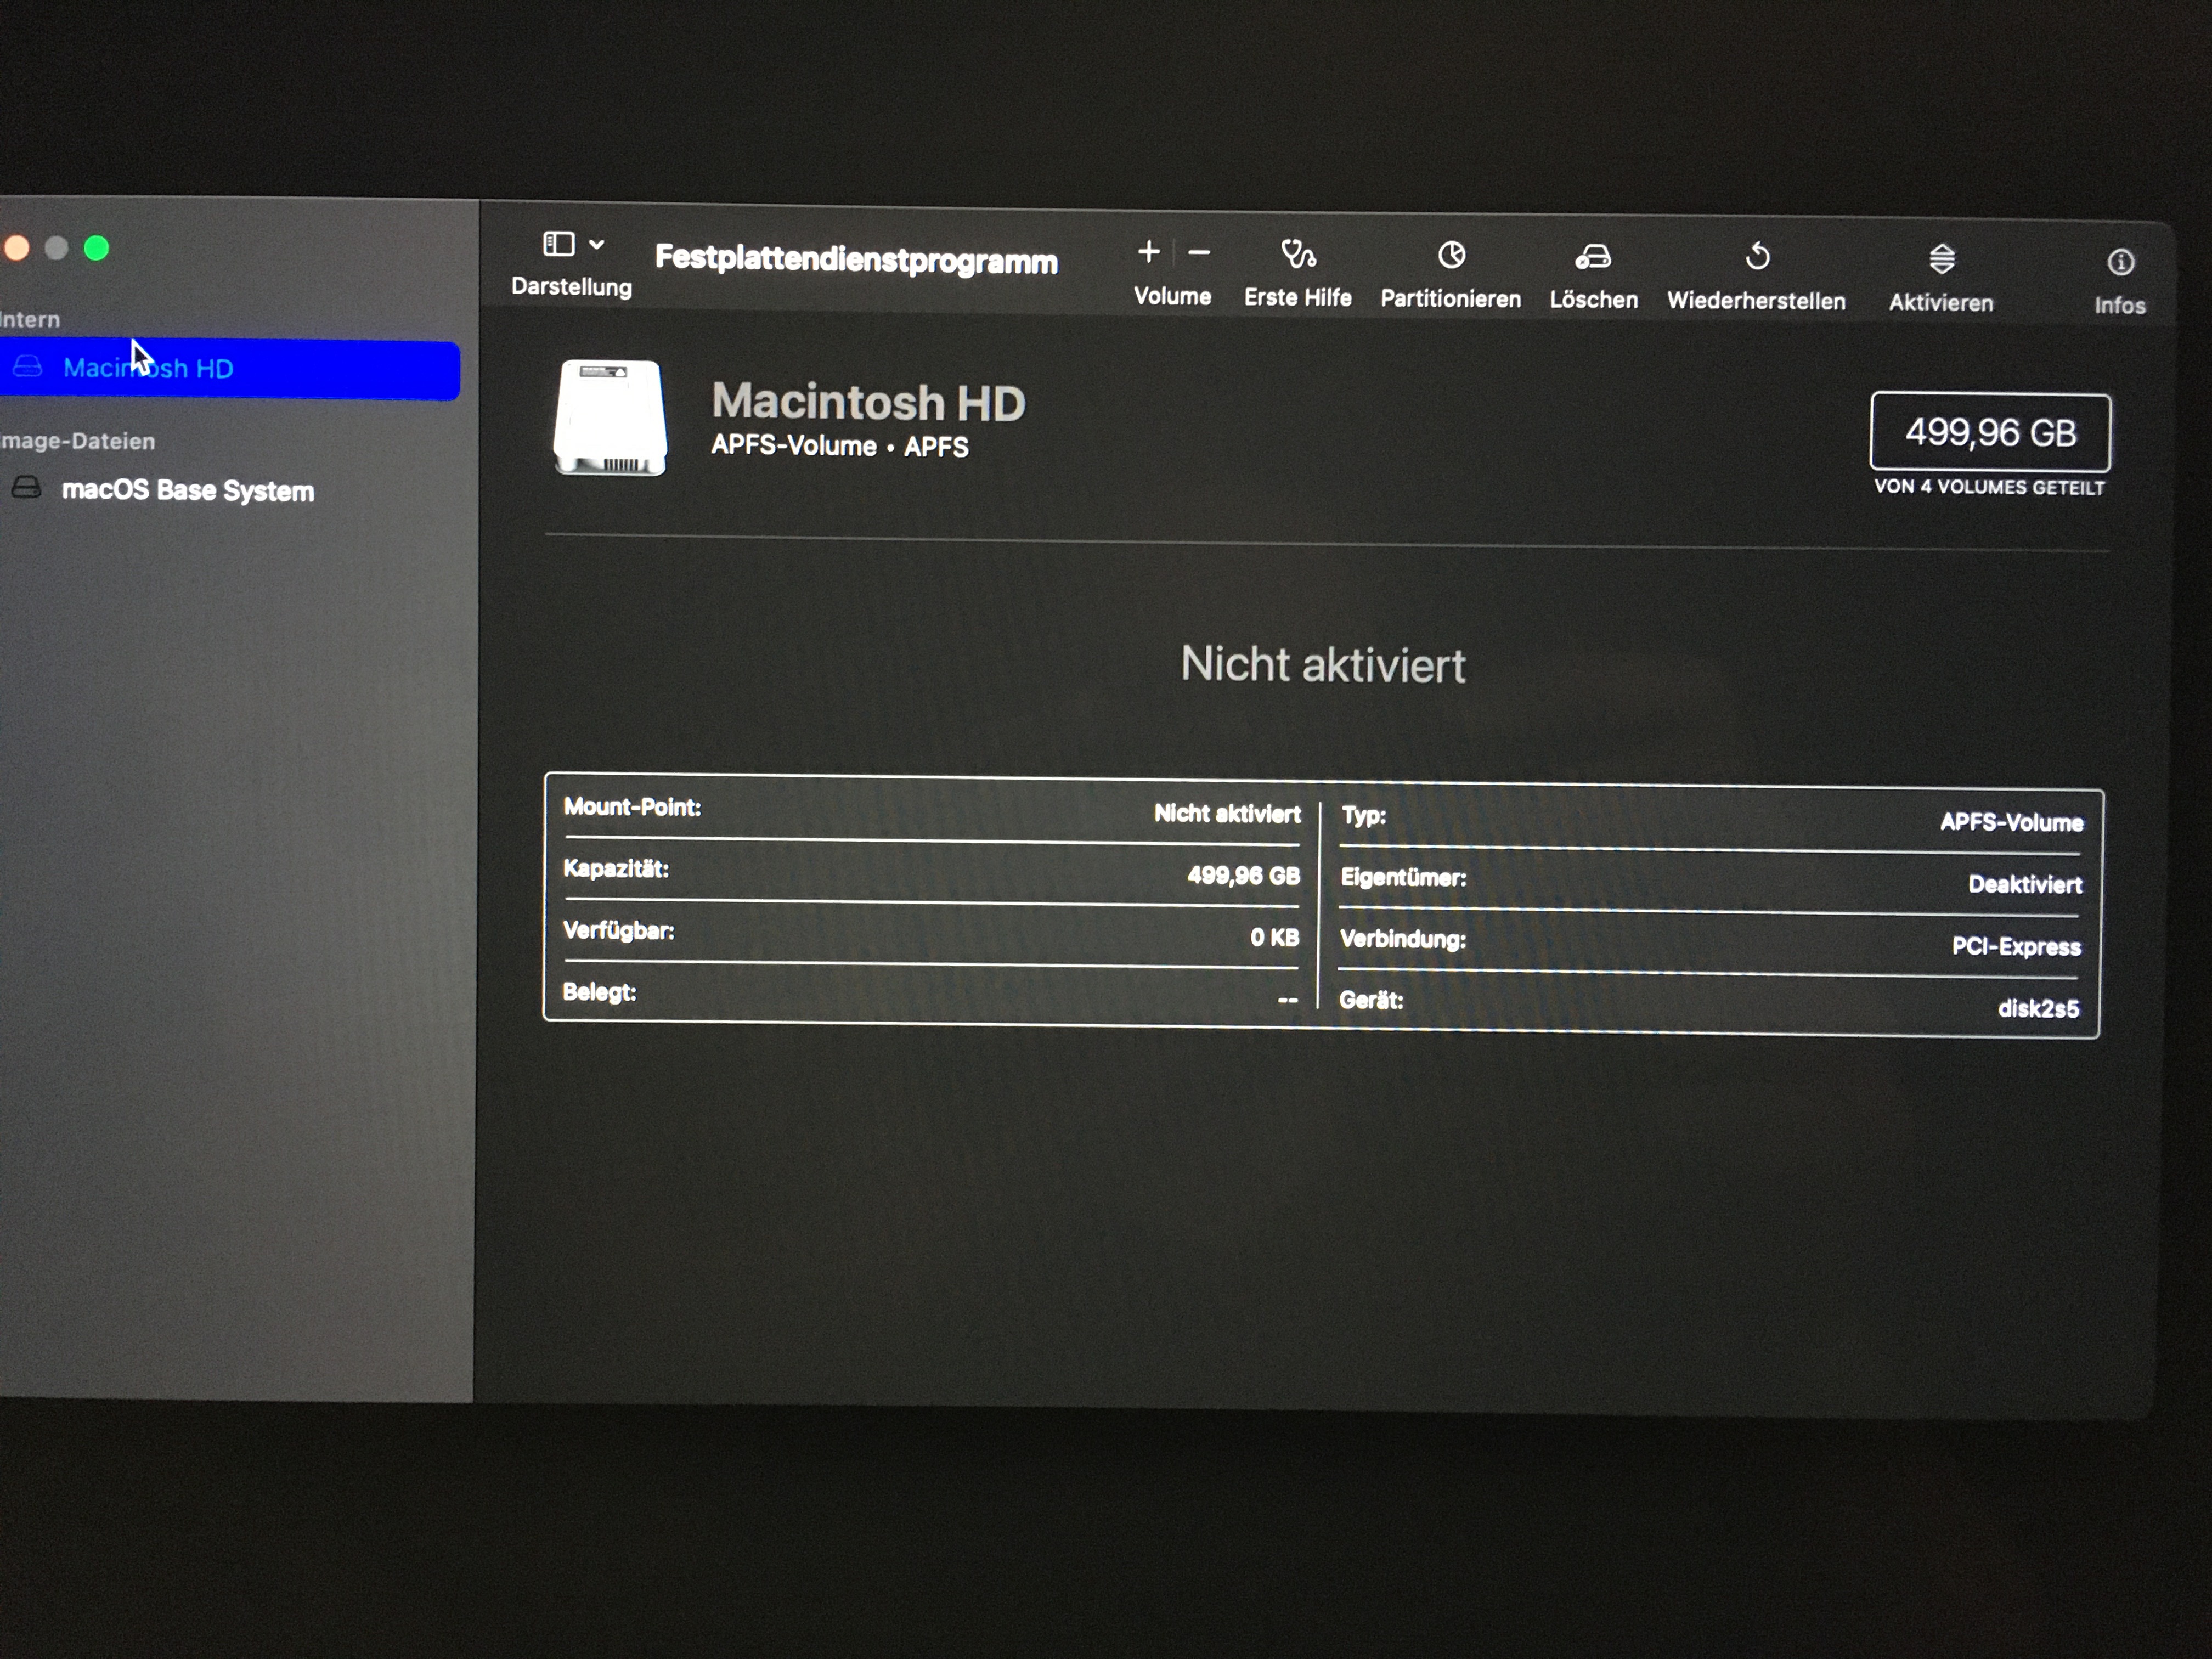Click the Macintosh HD sidebar drive icon
The width and height of the screenshot is (2212, 1659).
[27, 367]
